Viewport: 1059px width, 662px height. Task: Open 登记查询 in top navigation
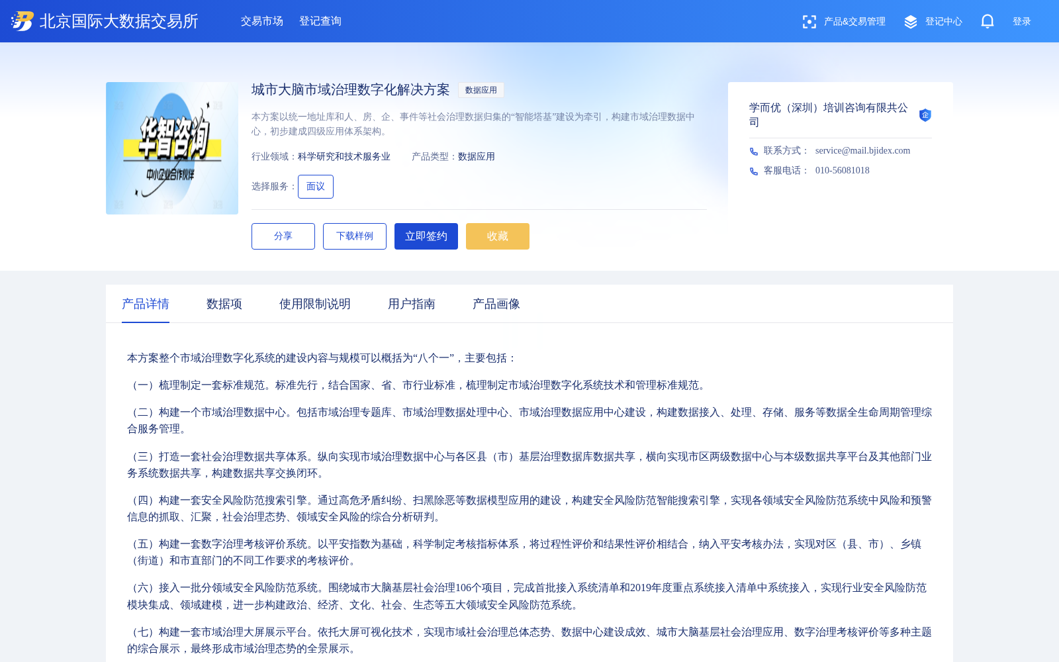click(x=320, y=21)
